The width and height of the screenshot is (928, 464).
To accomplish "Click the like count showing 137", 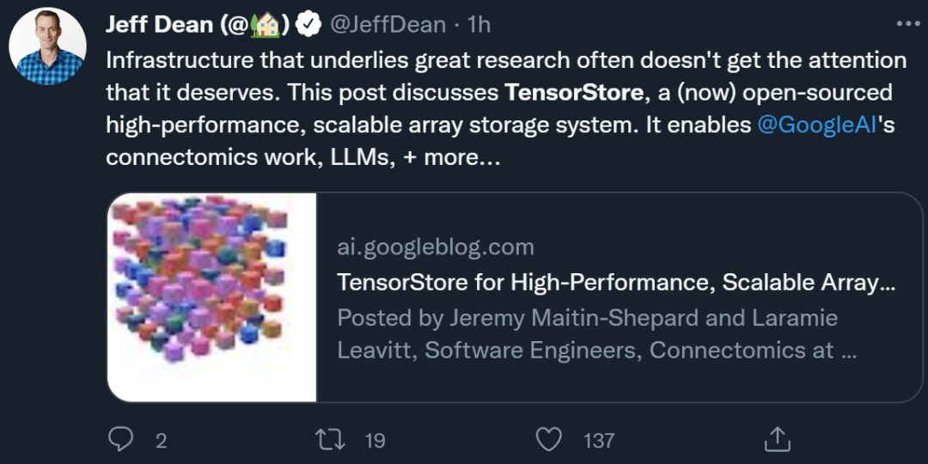I will coord(599,441).
